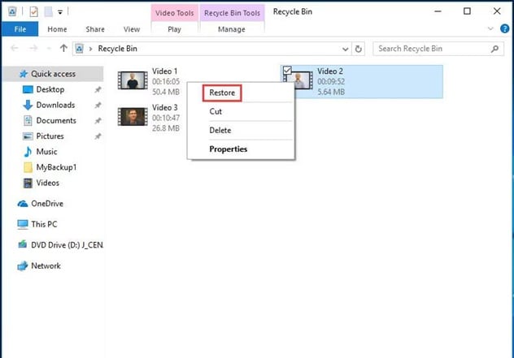The height and width of the screenshot is (358, 514).
Task: Click the Recycle Bin path in the address bar
Action: pyautogui.click(x=118, y=49)
